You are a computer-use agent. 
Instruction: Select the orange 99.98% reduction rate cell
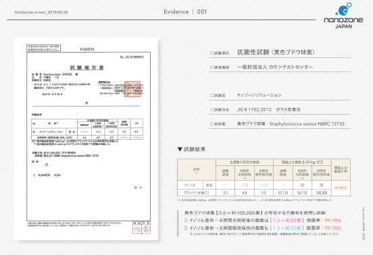(341, 188)
